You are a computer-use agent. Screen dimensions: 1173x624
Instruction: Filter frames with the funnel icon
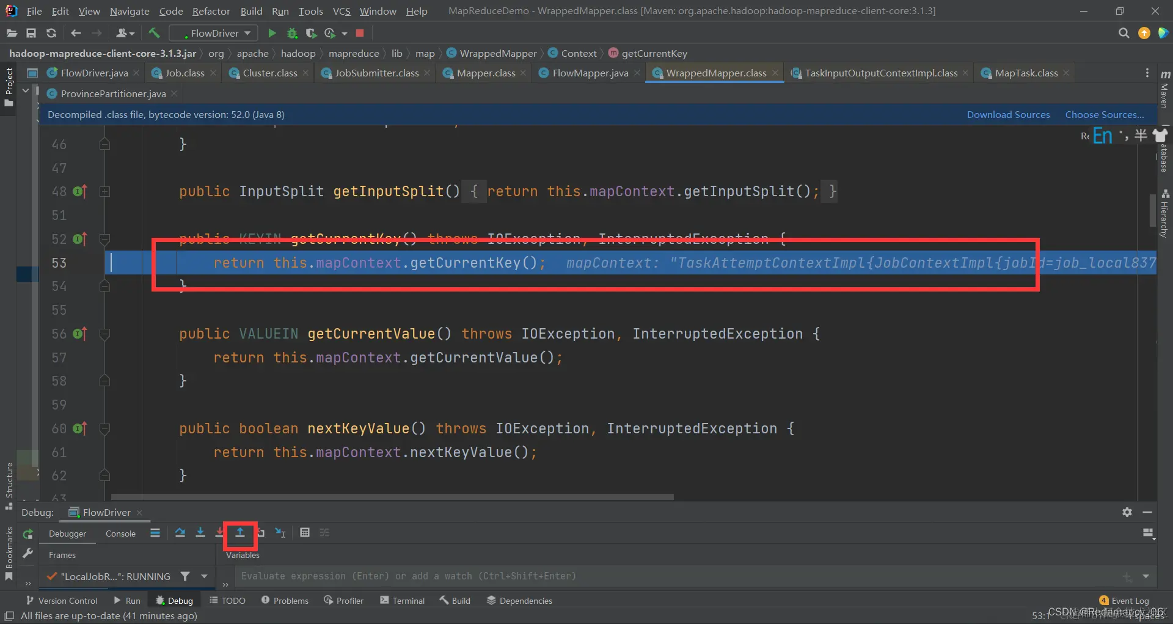point(185,576)
